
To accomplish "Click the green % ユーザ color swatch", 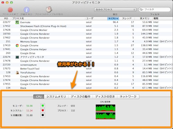I will click(43, 106).
